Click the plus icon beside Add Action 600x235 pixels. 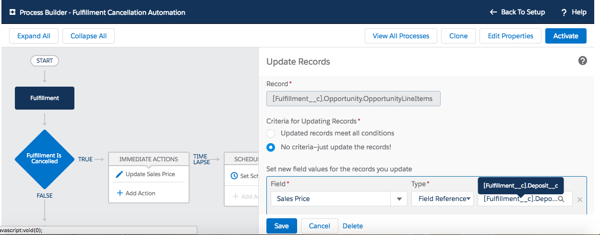coord(120,193)
